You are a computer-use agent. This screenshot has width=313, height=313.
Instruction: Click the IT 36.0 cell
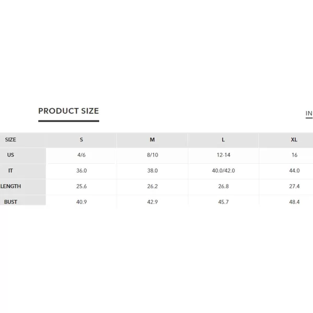81,171
